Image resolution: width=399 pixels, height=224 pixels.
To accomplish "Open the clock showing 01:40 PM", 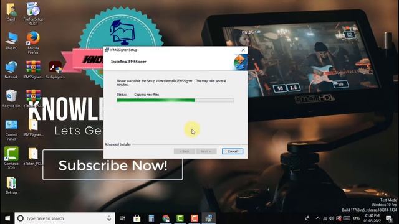I will click(372, 218).
